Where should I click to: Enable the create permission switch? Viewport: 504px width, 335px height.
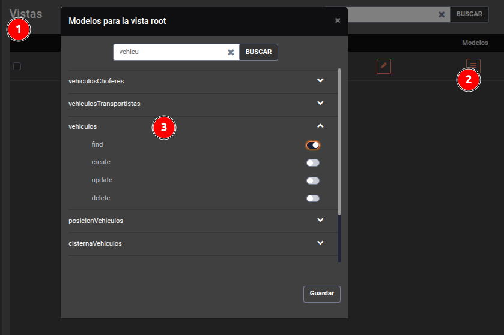[313, 162]
